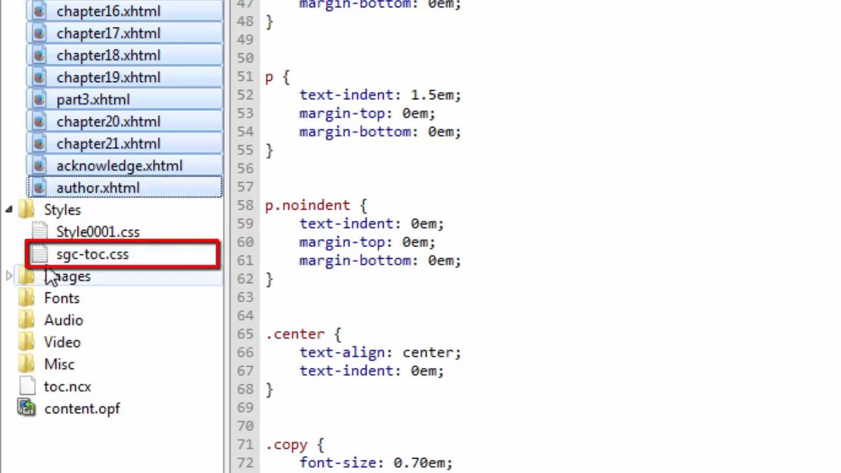Click the Images folder icon

point(27,276)
